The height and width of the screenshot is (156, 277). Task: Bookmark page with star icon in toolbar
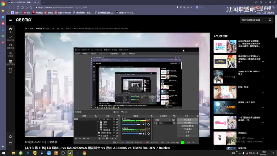point(31,7)
